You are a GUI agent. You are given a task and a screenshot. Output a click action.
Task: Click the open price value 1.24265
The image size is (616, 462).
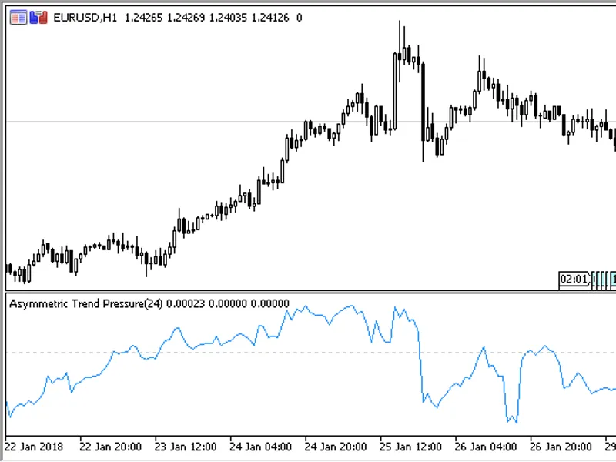[143, 18]
